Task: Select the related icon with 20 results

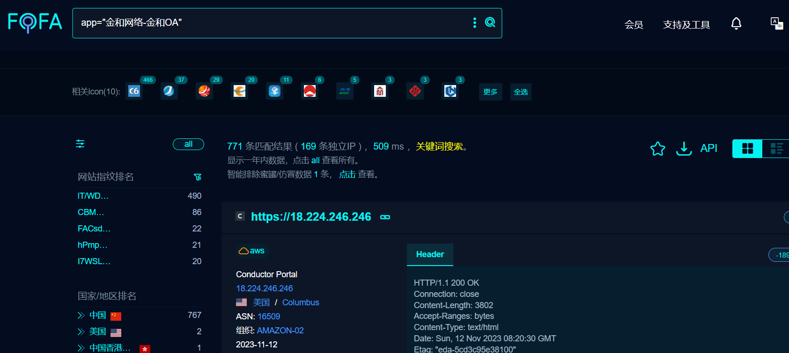Action: 239,91
